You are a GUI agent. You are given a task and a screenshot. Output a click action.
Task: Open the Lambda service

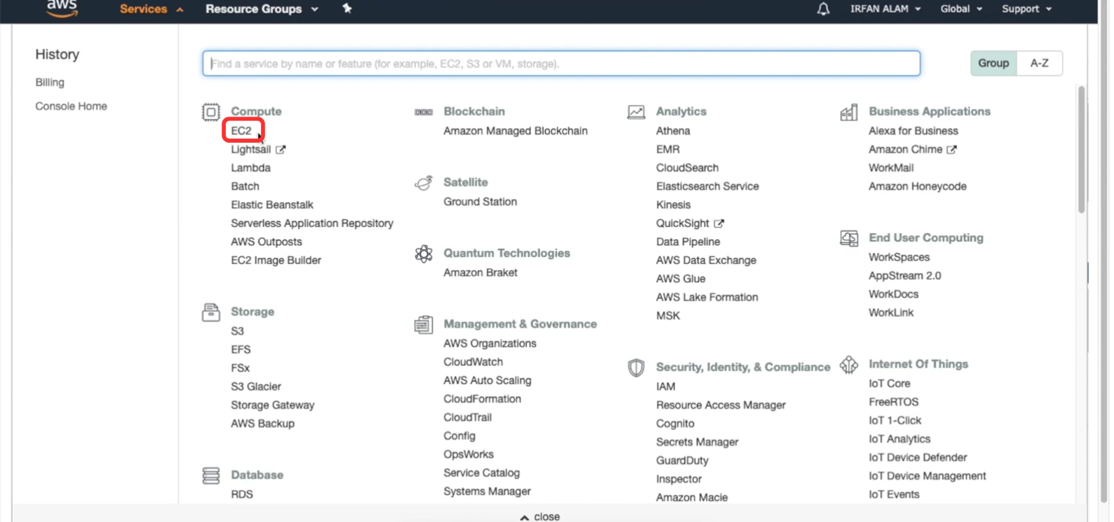(251, 168)
